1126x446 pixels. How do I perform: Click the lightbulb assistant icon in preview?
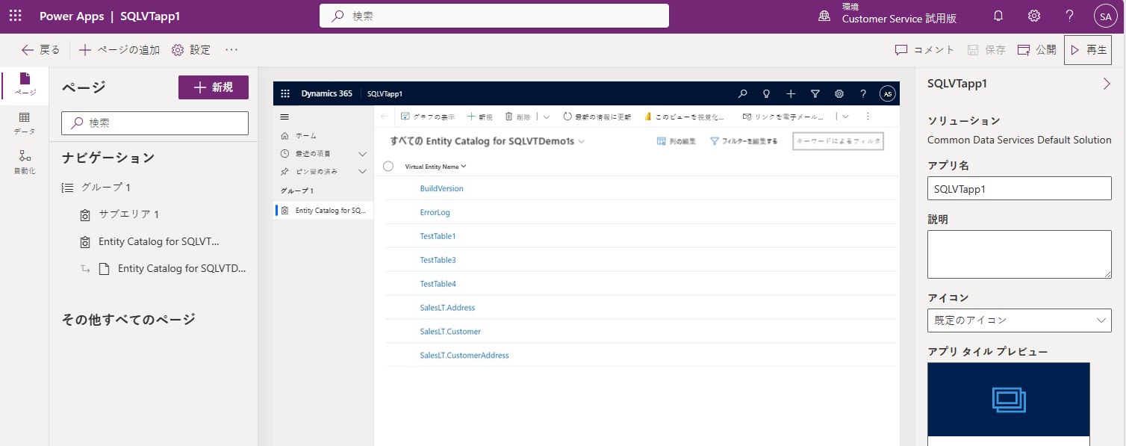pos(766,94)
